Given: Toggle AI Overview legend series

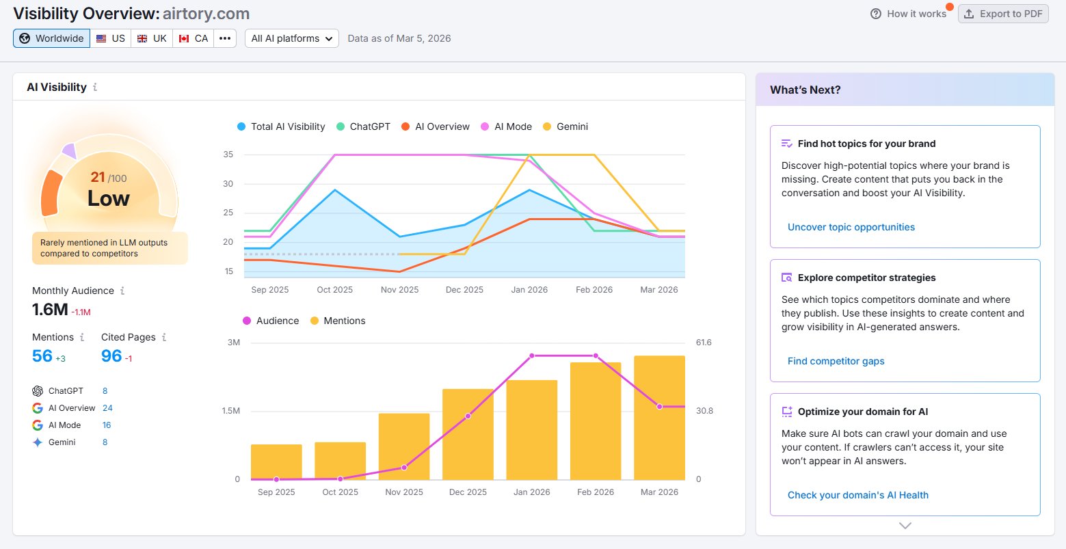Looking at the screenshot, I should pos(436,126).
